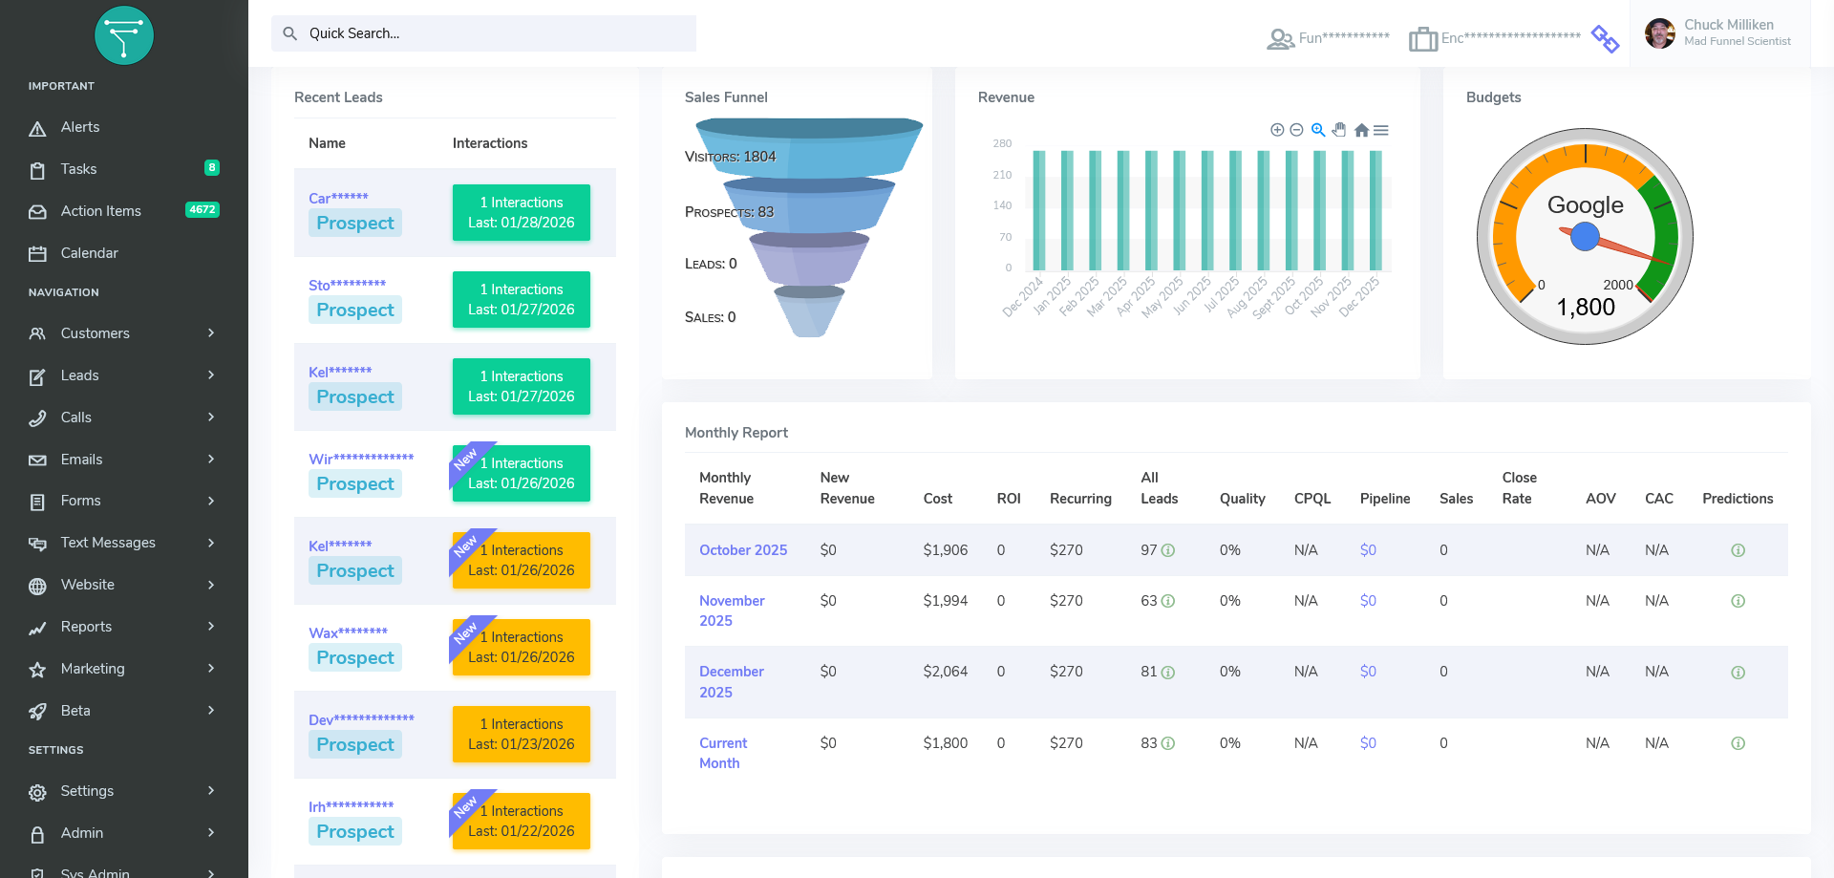This screenshot has width=1834, height=878.
Task: Click the green 01/28/2026 interactions button
Action: pos(521,212)
